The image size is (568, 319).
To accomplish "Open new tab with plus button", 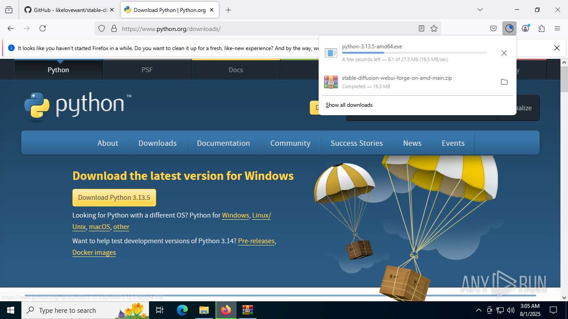I will 229,10.
